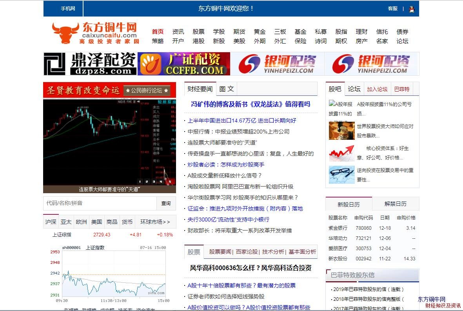Click the red arrow chart thumbnail
This screenshot has width=463, height=311.
[x=341, y=153]
